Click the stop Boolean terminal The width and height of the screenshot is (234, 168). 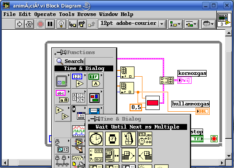[x=197, y=139]
